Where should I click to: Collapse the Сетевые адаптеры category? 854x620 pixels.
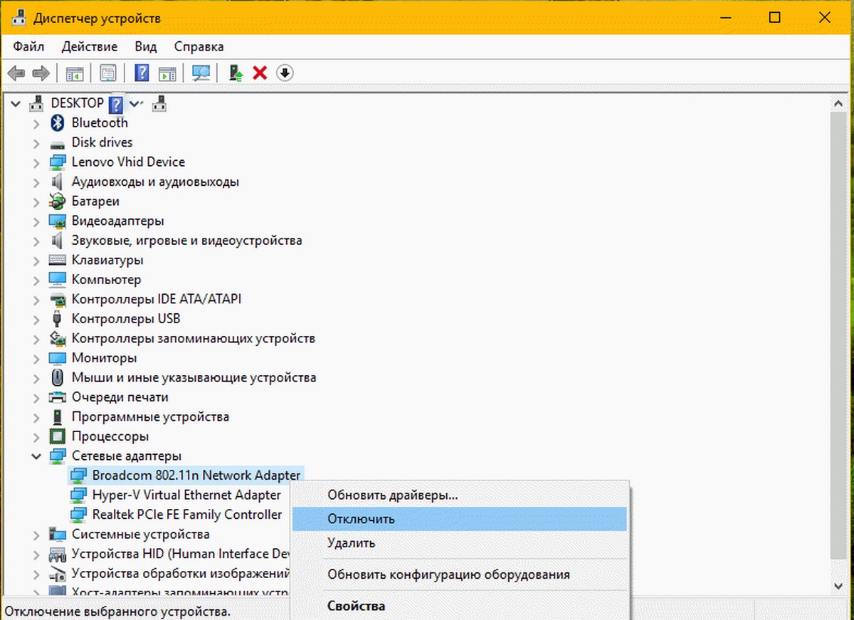click(x=36, y=456)
